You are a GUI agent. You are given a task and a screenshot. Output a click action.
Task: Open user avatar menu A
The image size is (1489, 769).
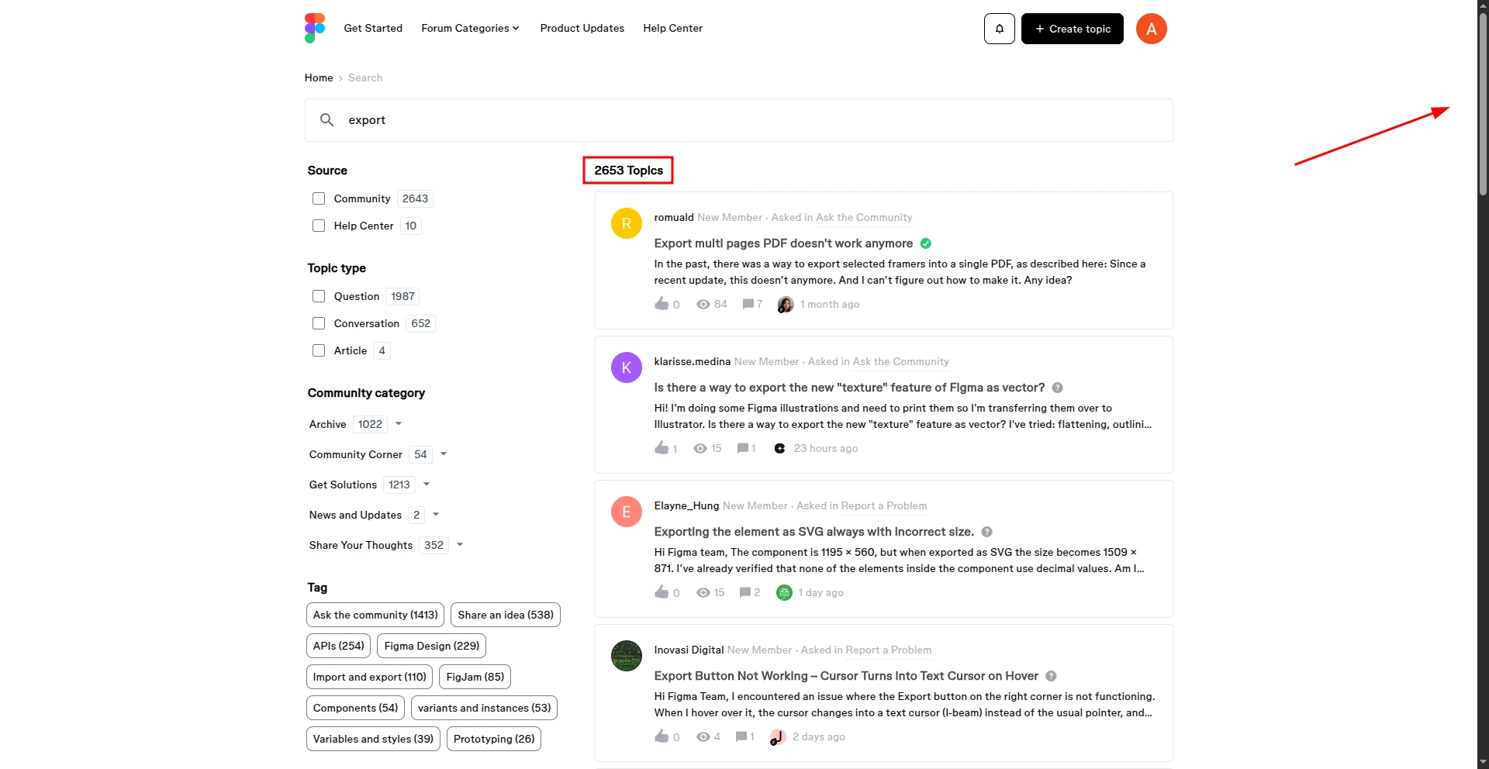tap(1151, 29)
